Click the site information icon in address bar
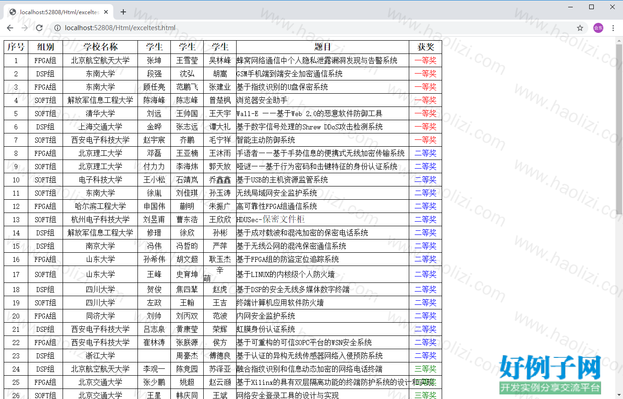 click(58, 28)
